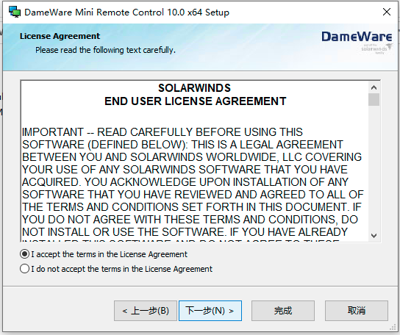
Task: Click the line 'BETWEEN YOU AND SOLARWINDS WORLDWIDE'
Action: 192,157
